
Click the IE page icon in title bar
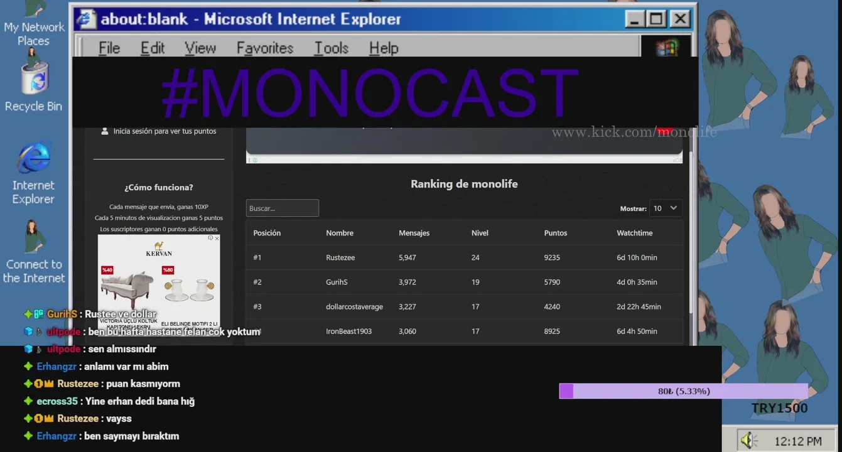(x=86, y=19)
